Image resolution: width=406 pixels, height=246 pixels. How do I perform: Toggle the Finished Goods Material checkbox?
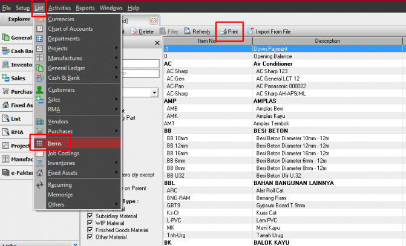[x=90, y=230]
